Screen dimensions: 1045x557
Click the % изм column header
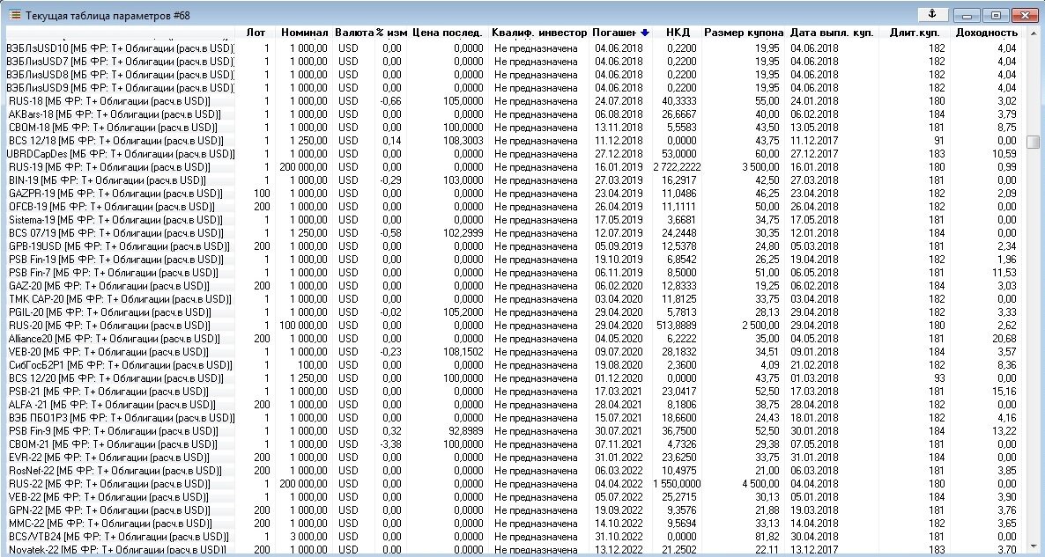coord(390,33)
